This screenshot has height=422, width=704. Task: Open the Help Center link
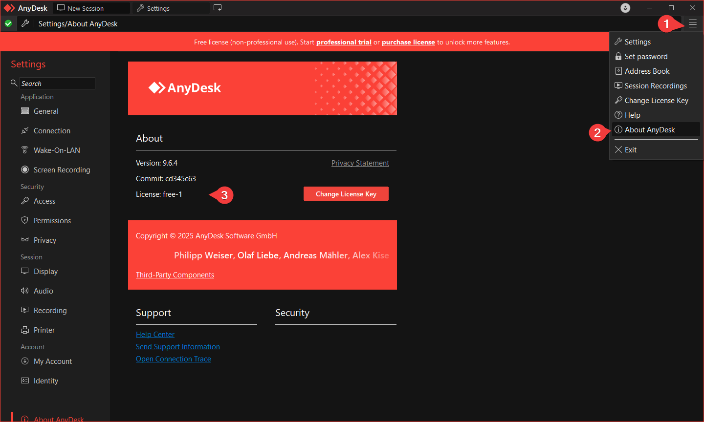[x=155, y=335]
